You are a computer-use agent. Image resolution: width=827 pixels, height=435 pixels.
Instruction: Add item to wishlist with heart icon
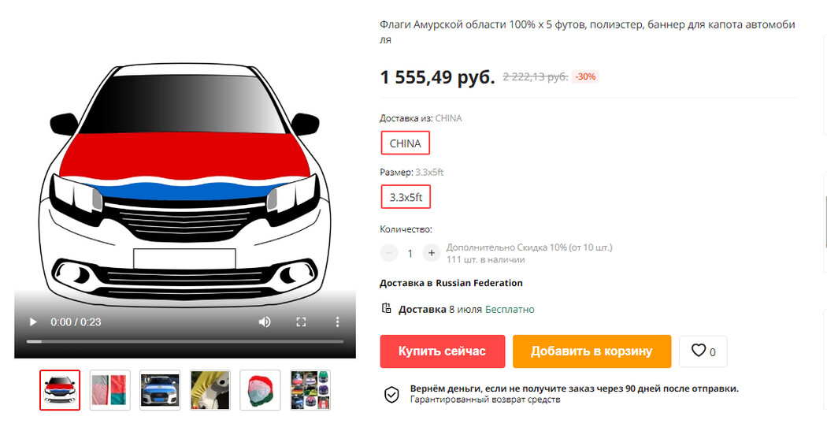[x=703, y=351]
